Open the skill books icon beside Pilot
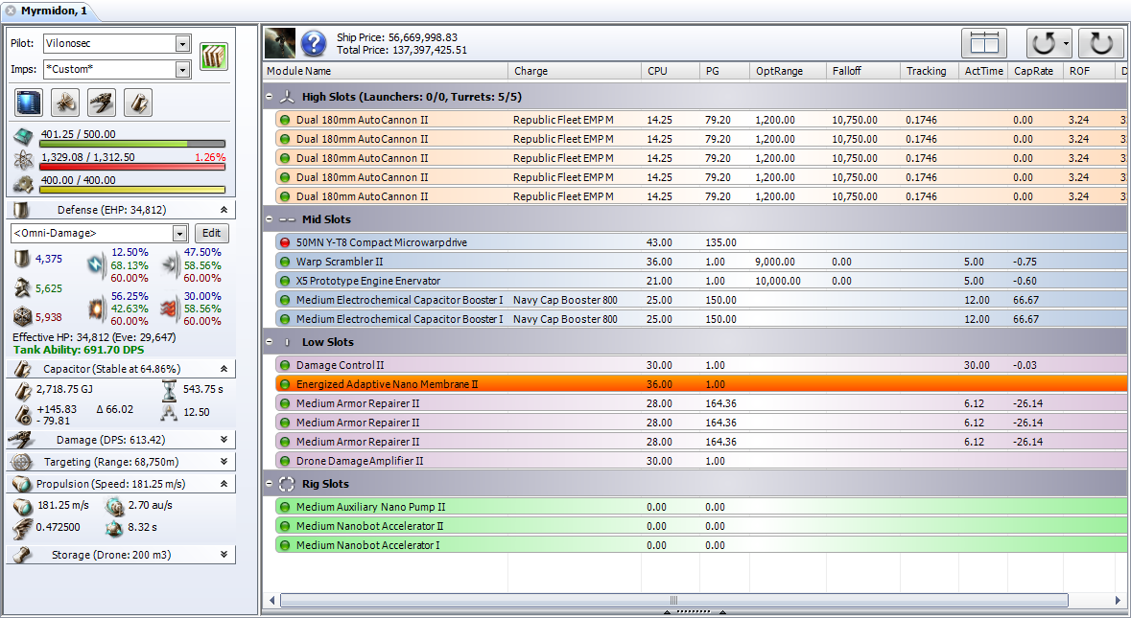Image resolution: width=1131 pixels, height=618 pixels. [x=214, y=57]
